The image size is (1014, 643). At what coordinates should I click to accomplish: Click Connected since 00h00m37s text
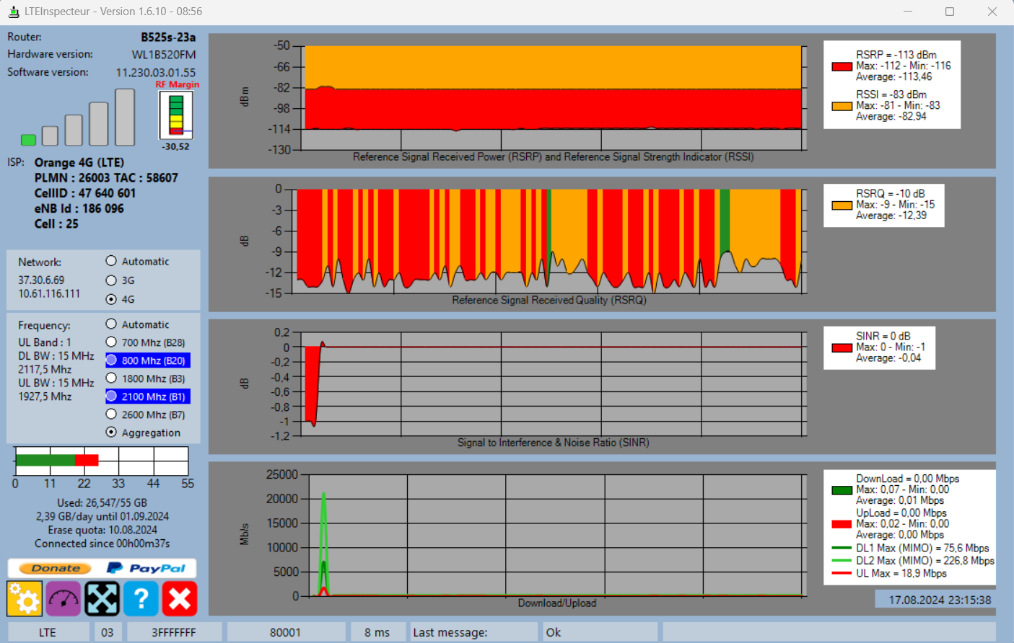coord(102,544)
